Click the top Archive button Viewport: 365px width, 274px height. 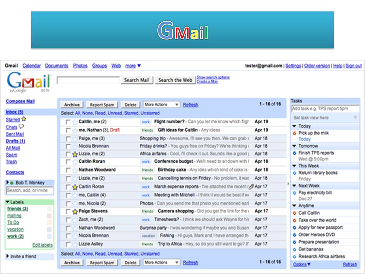pos(72,105)
